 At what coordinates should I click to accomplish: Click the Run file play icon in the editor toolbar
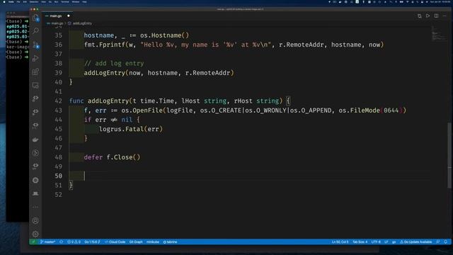pyautogui.click(x=428, y=16)
